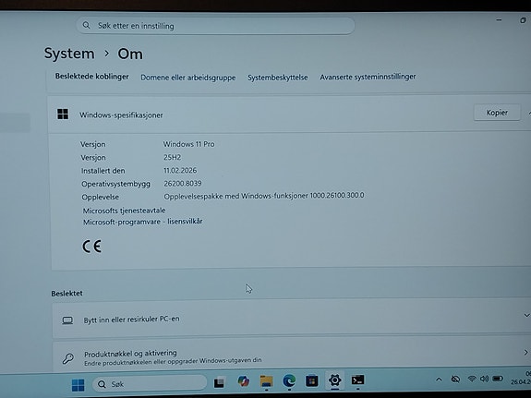Click the key icon for Produktnøkkel
This screenshot has height=398, width=531.
(x=68, y=358)
